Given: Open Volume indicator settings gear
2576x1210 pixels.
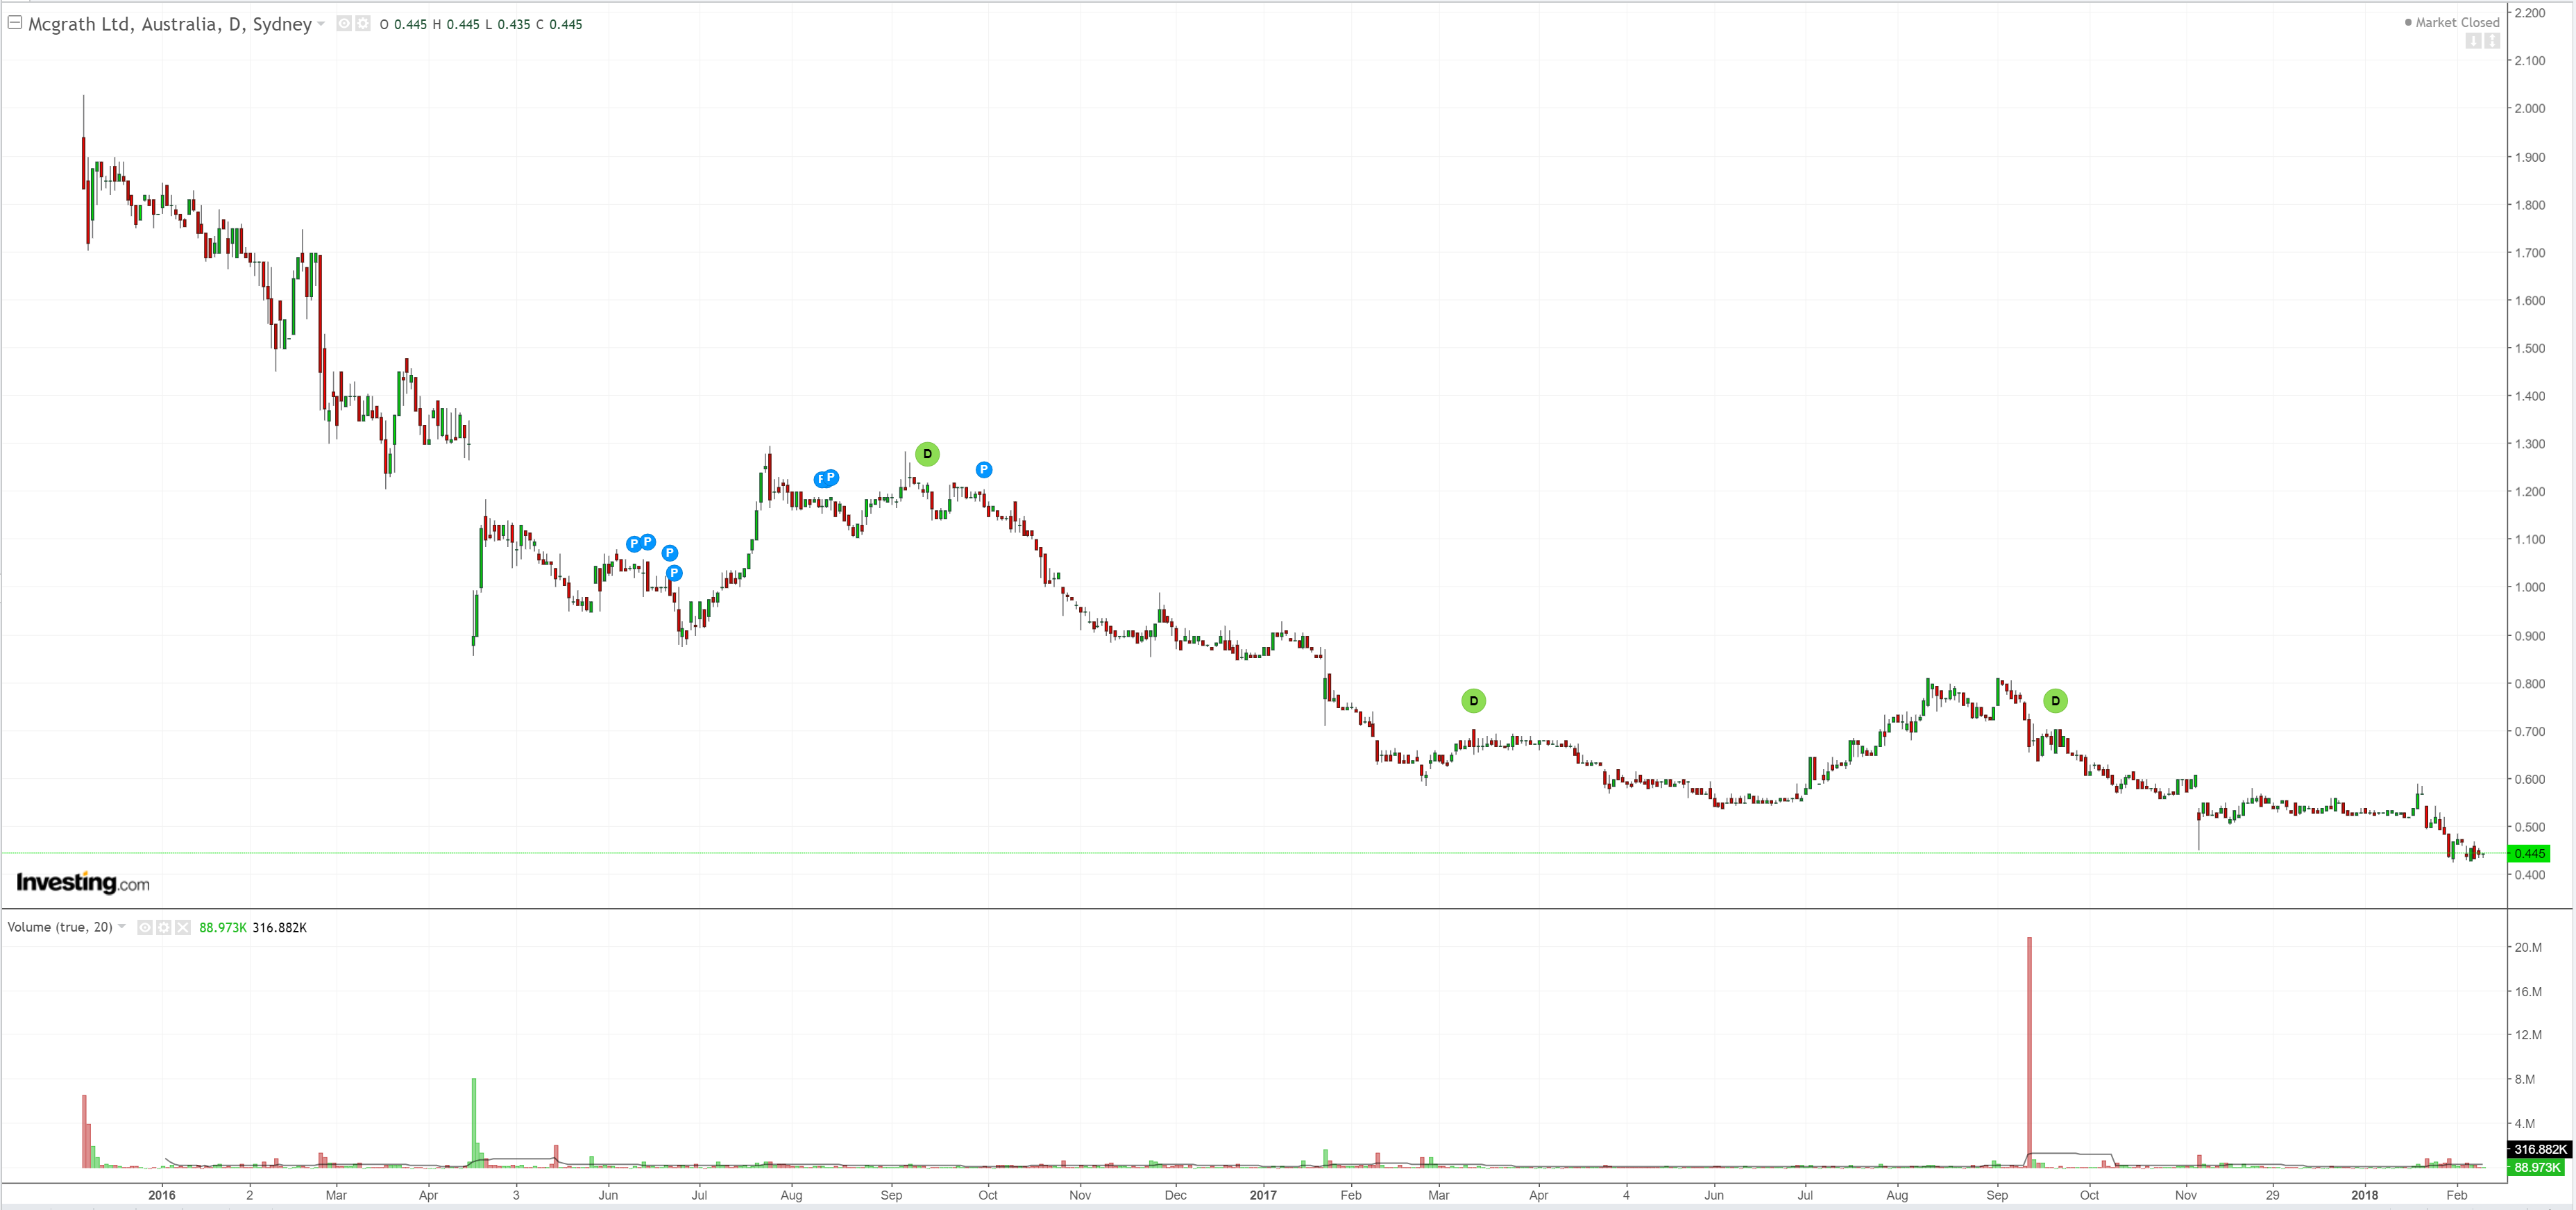Looking at the screenshot, I should click(164, 928).
